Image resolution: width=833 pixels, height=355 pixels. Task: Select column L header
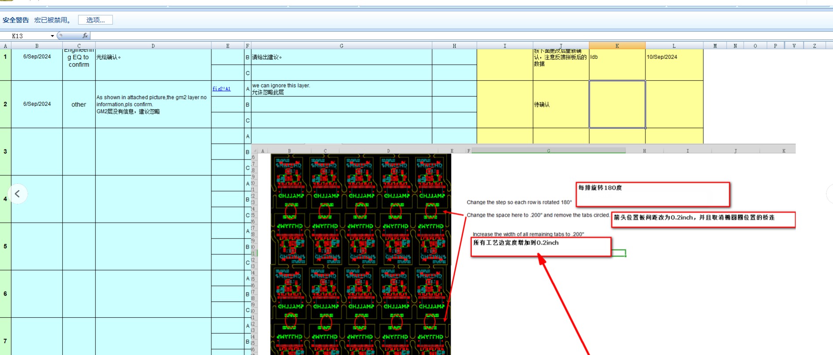tap(674, 46)
